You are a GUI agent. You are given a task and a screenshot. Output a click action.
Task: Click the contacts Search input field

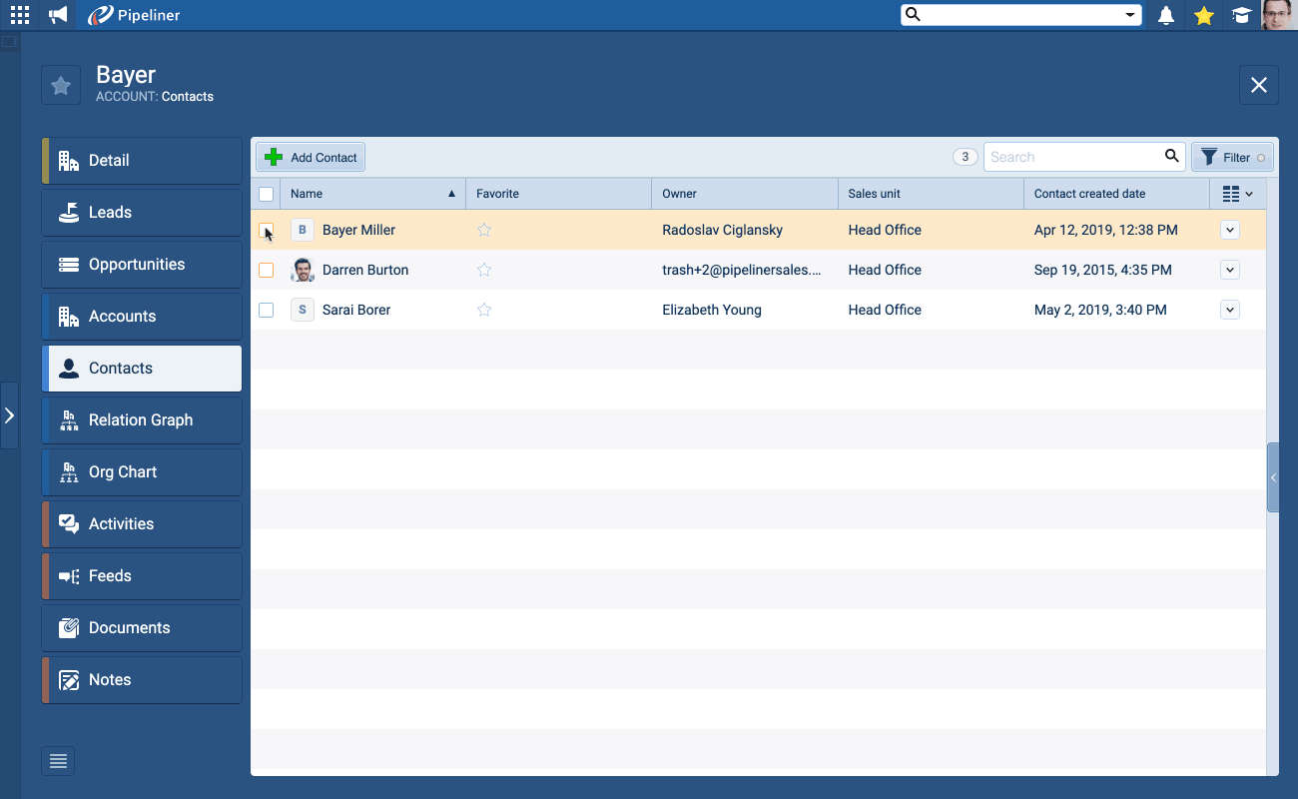tap(1073, 157)
